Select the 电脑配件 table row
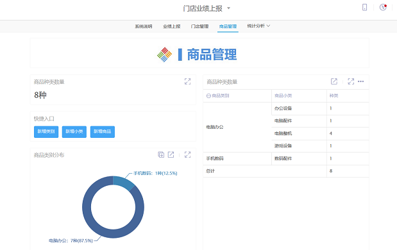Image resolution: width=397 pixels, height=250 pixels. (x=320, y=121)
